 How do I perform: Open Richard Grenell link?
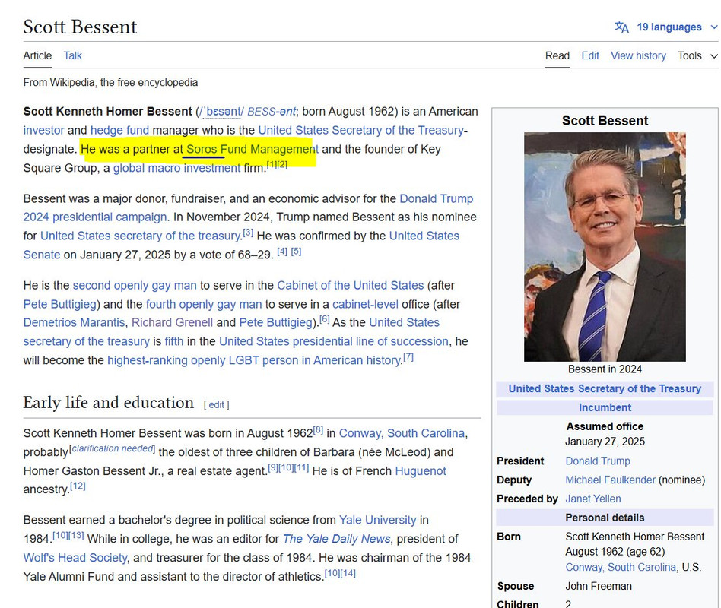(x=172, y=322)
